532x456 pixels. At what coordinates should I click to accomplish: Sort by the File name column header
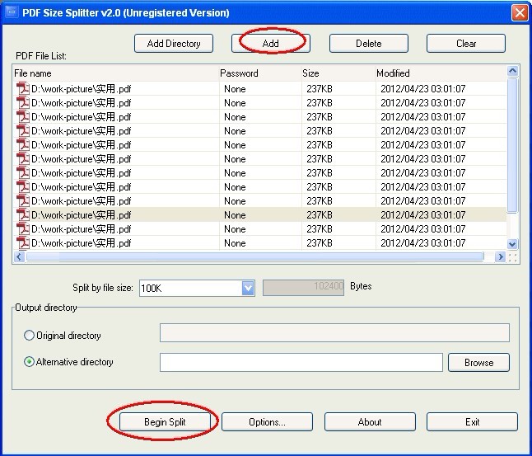point(116,73)
